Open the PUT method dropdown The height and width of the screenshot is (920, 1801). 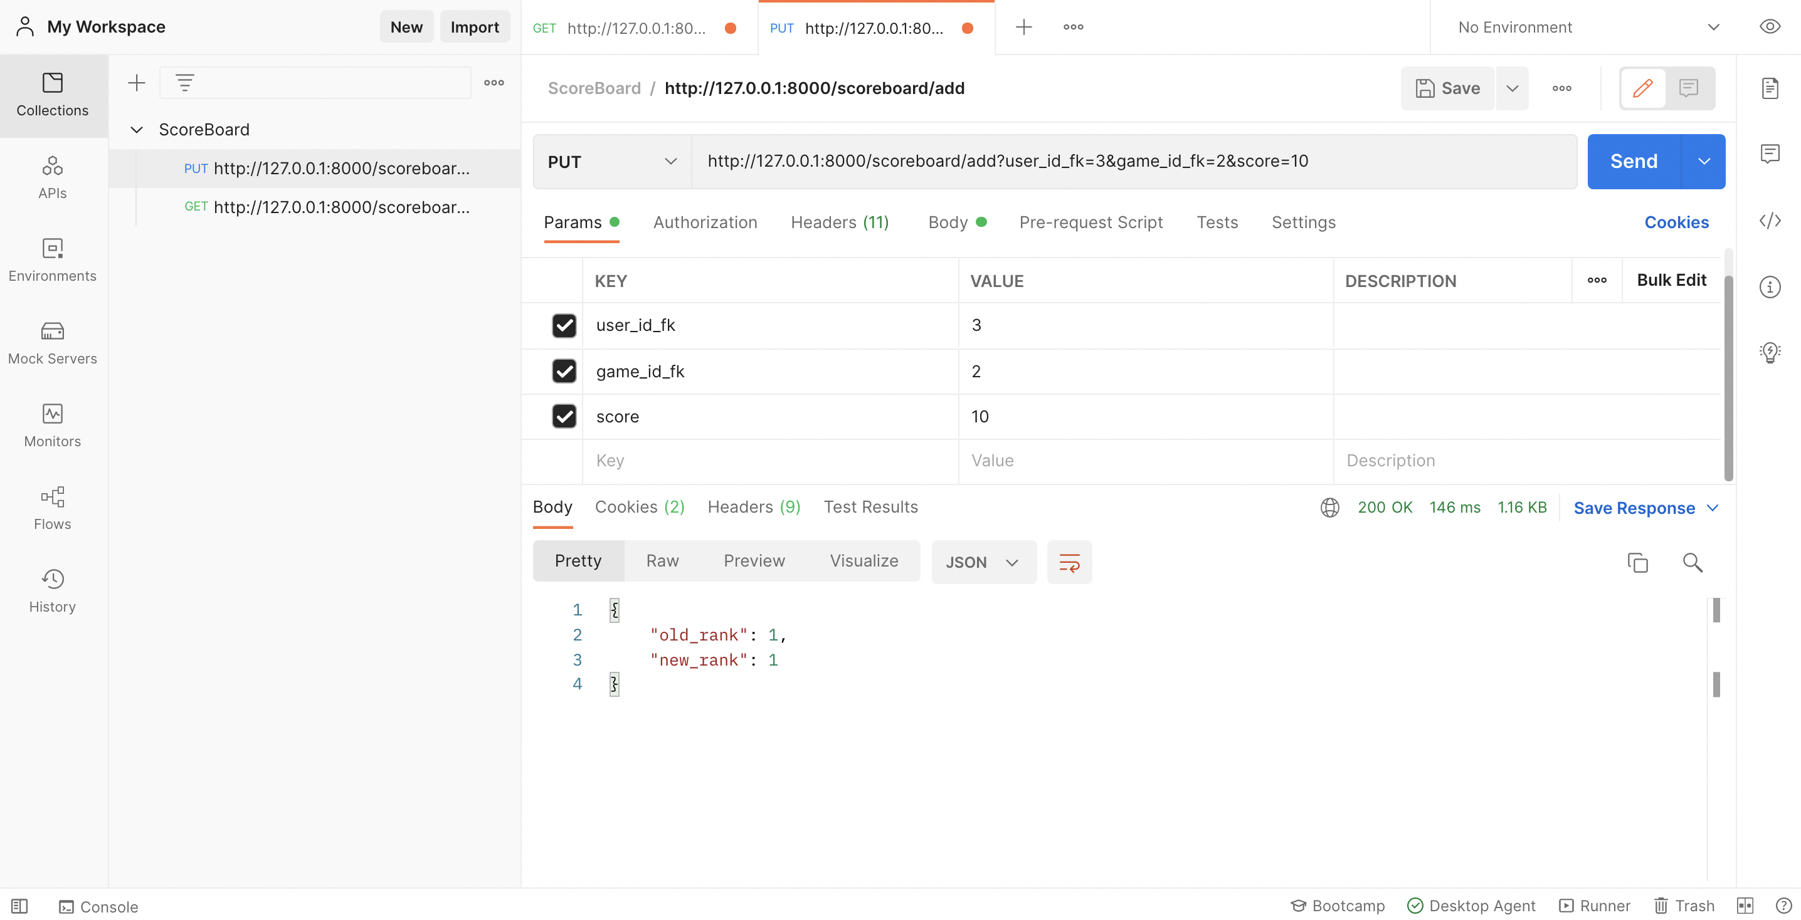[x=610, y=161]
